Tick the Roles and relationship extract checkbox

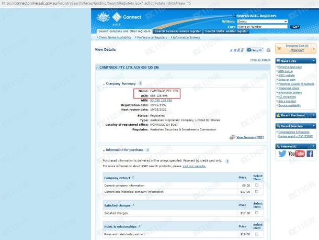[x=257, y=234]
